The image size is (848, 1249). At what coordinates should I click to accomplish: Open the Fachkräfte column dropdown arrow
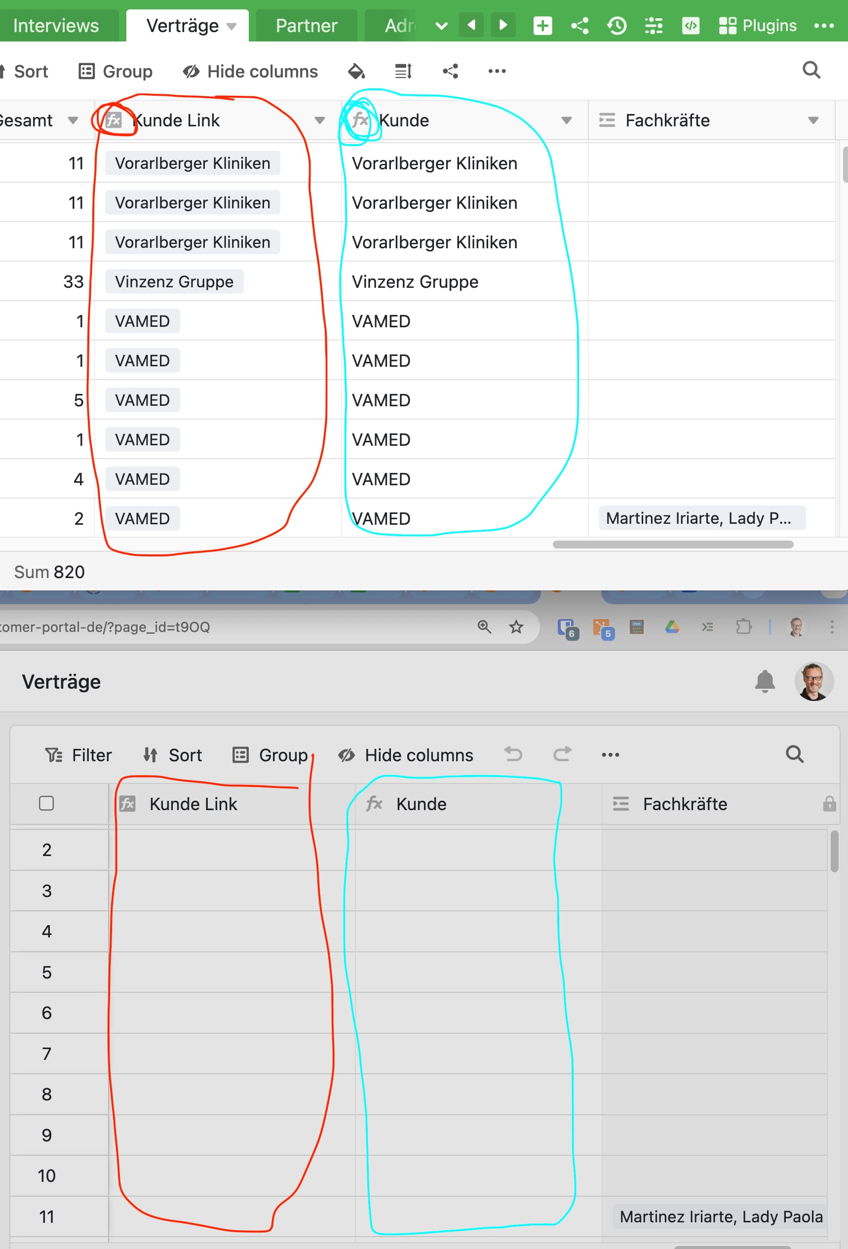[813, 120]
